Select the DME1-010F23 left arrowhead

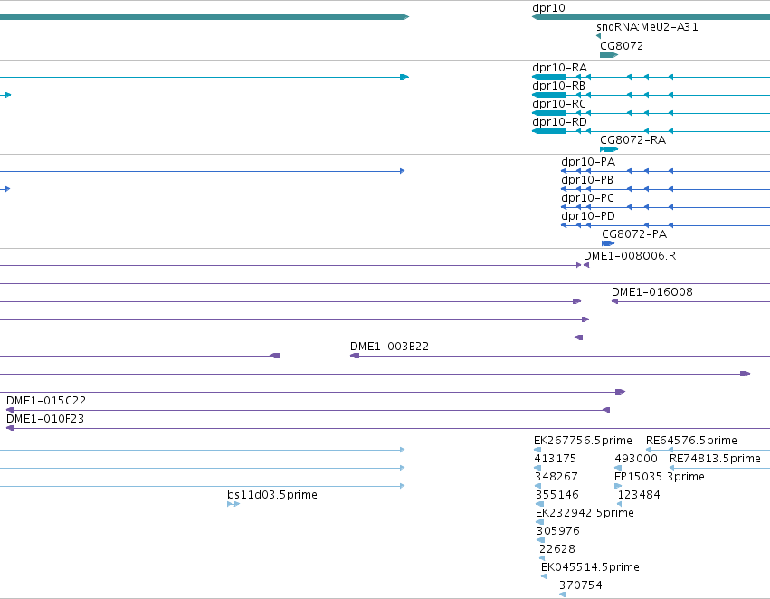(10, 428)
